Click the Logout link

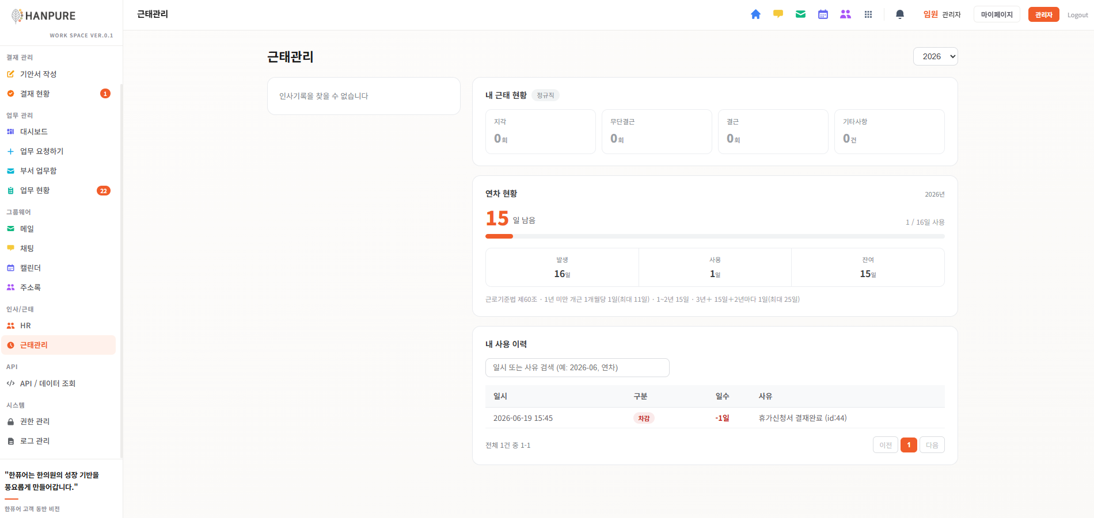(1077, 15)
